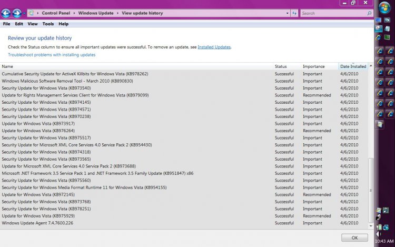
Task: Open the Tools menu
Action: [48, 24]
